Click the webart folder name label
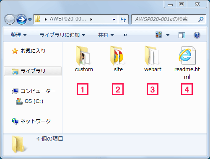 pos(153,69)
